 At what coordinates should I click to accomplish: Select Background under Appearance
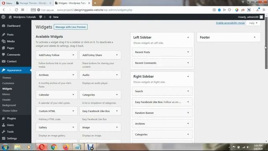pos(9,105)
